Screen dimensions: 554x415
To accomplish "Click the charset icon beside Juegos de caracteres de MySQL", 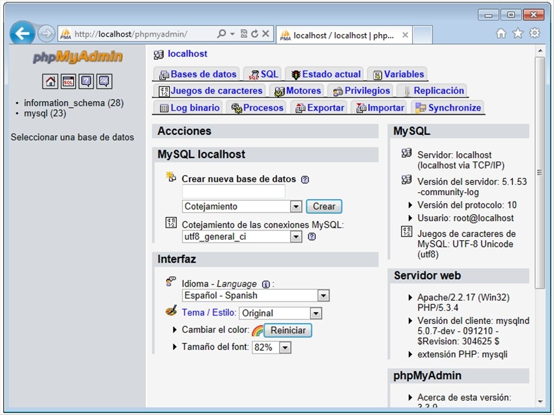I will (x=407, y=232).
